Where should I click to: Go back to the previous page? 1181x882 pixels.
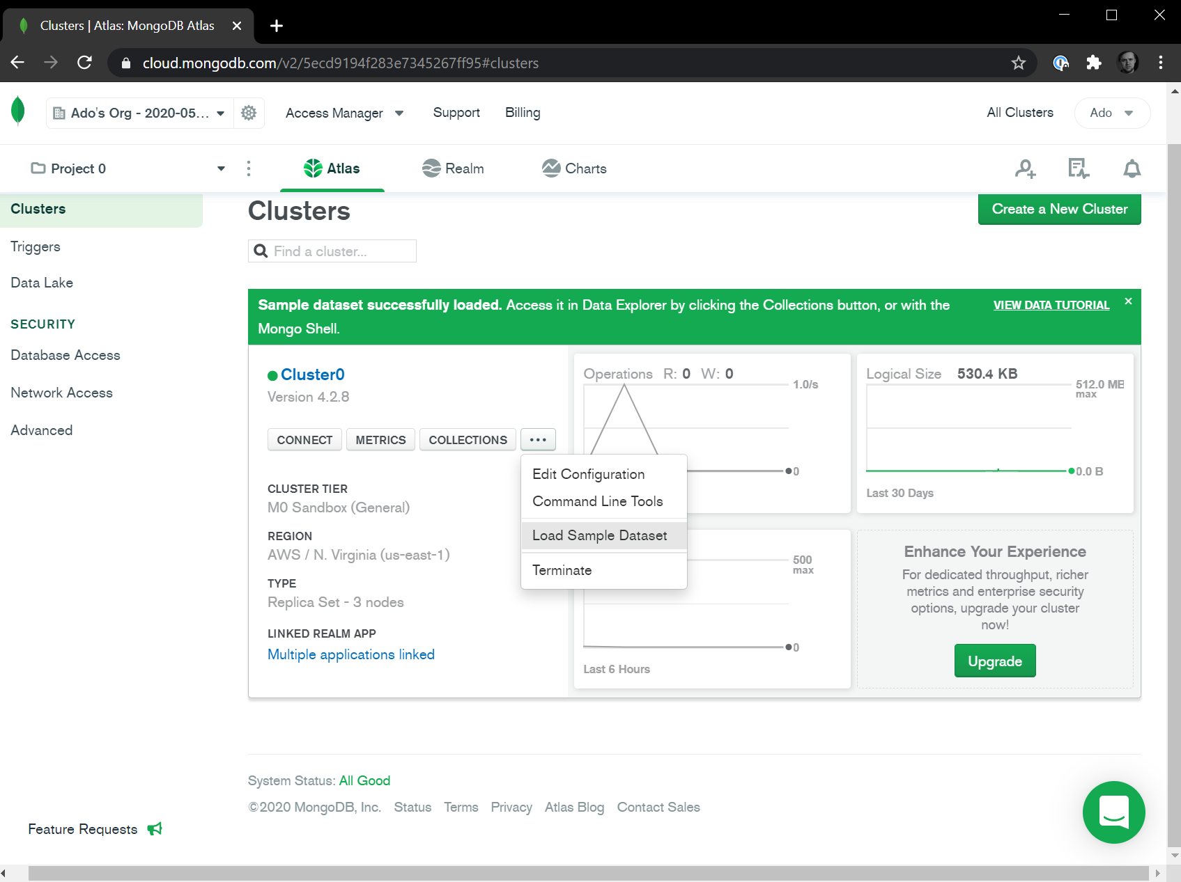[18, 63]
